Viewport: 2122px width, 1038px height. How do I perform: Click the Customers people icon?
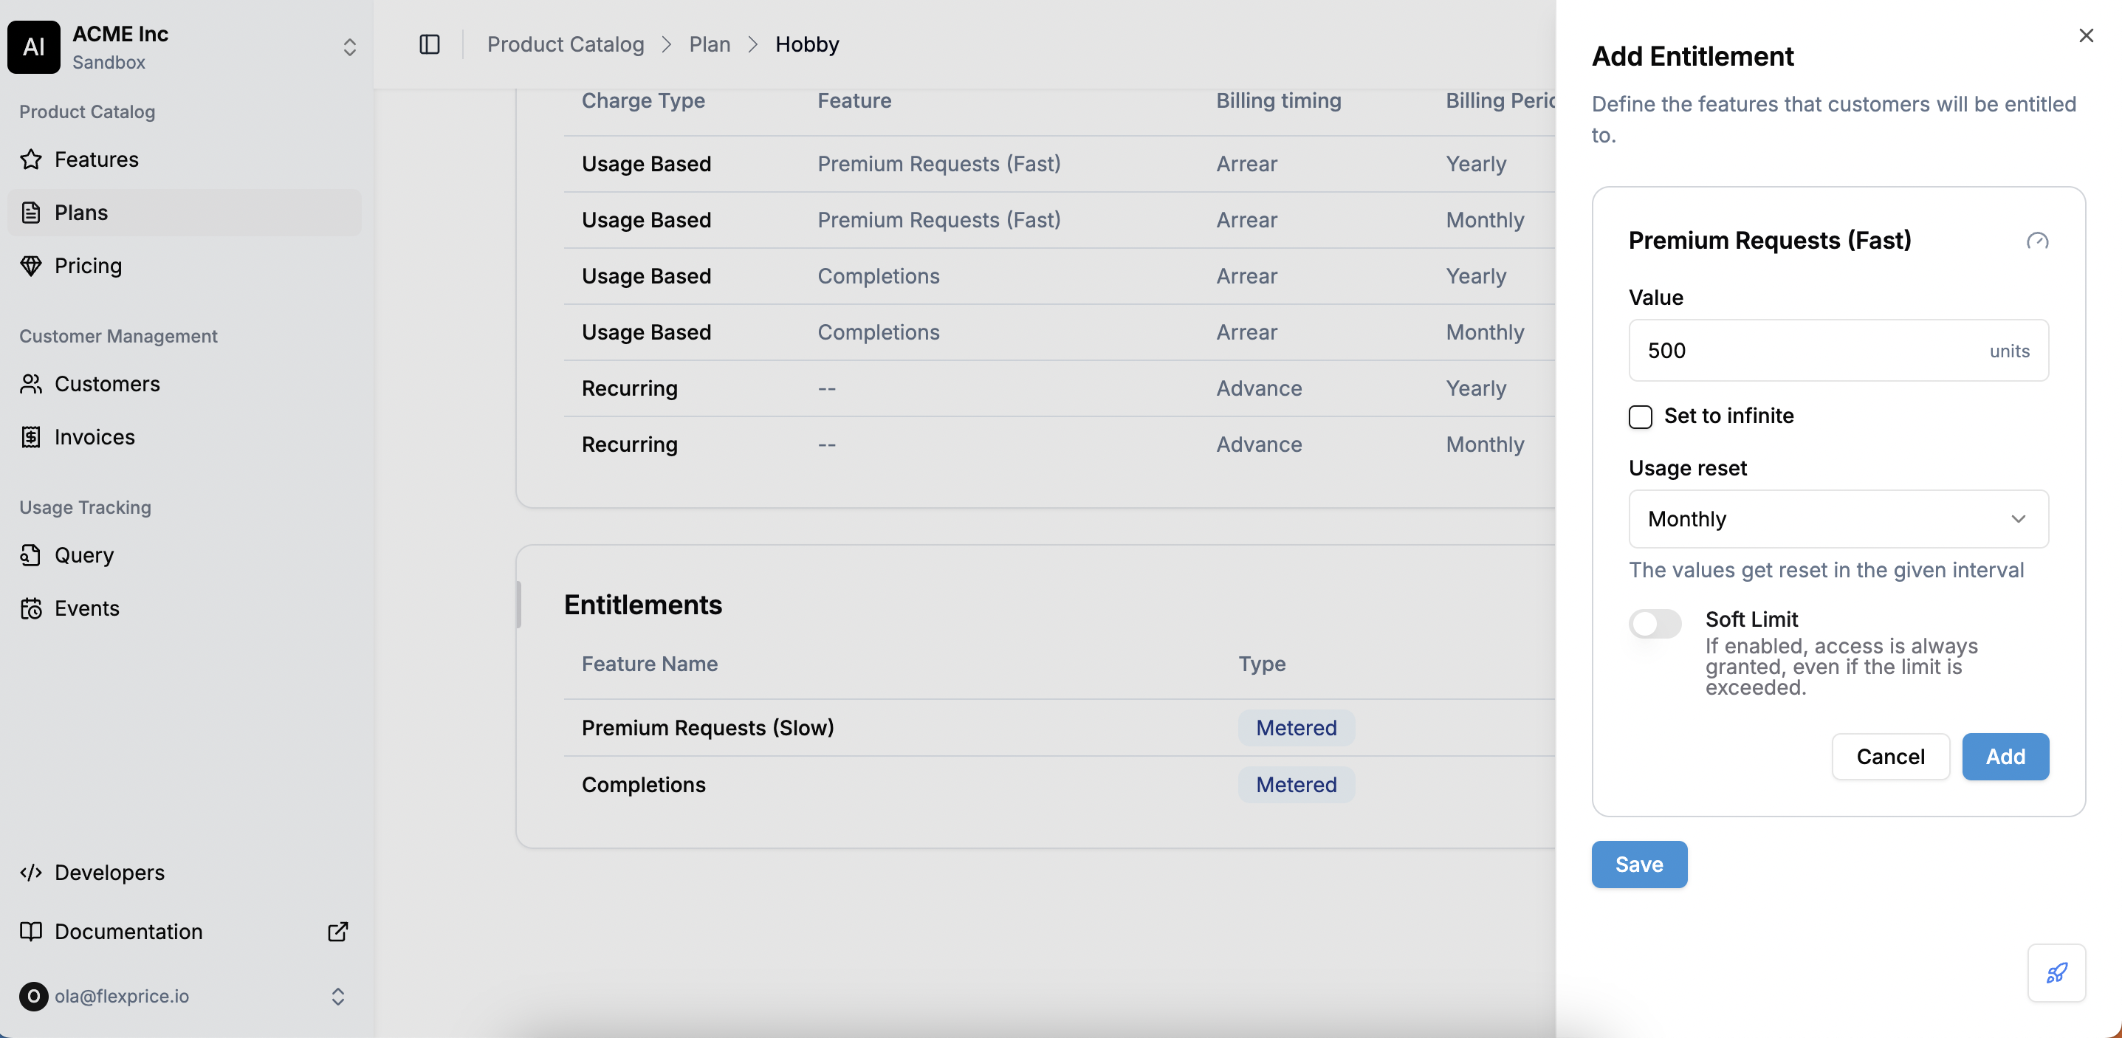(x=31, y=384)
